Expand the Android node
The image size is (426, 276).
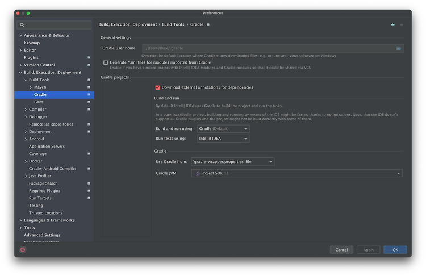[26, 139]
